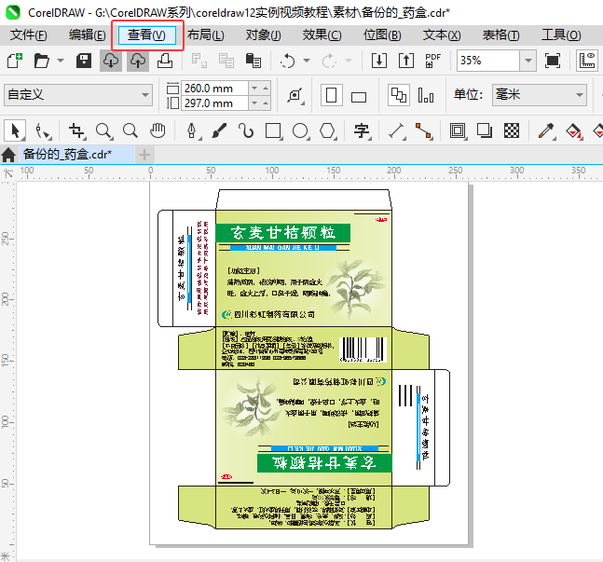Open the zoom level dropdown arrow
This screenshot has width=603, height=562.
click(x=528, y=61)
